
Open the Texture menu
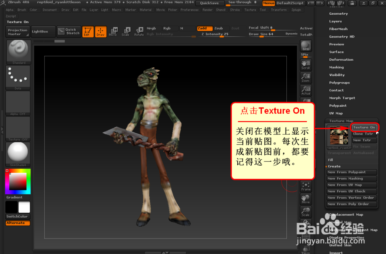coord(250,10)
